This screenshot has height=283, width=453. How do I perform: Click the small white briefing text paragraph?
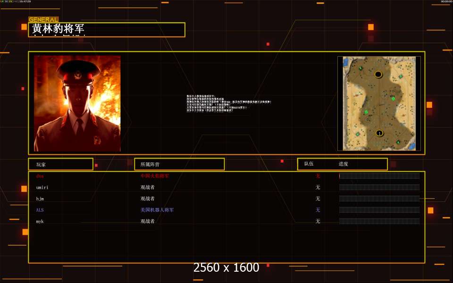coord(229,103)
